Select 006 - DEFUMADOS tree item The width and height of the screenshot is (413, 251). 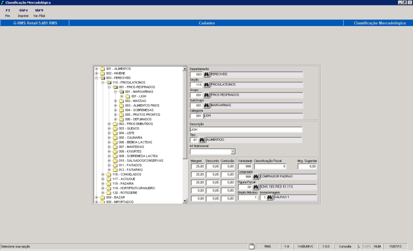(138, 120)
